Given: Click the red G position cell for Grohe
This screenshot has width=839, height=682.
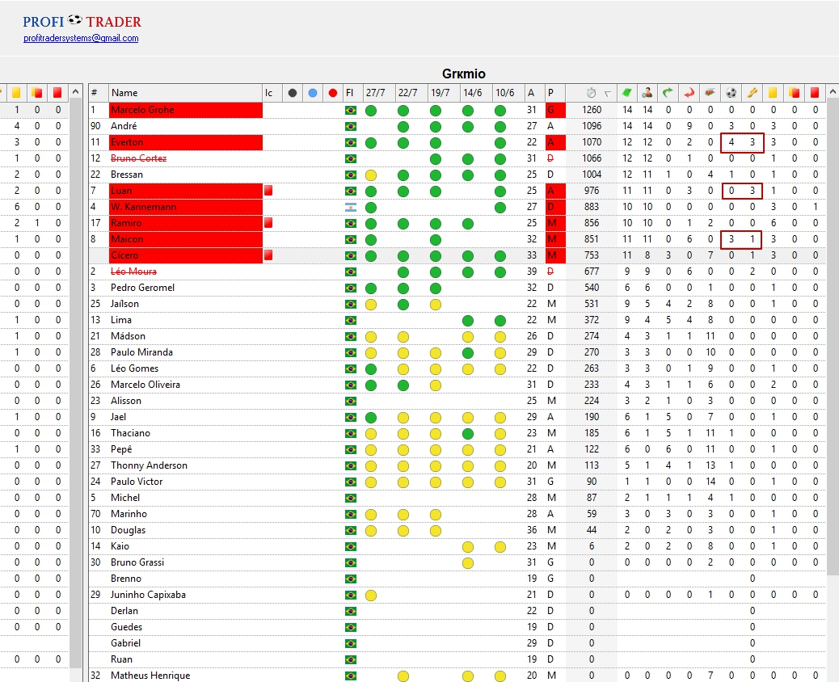Looking at the screenshot, I should coord(555,110).
